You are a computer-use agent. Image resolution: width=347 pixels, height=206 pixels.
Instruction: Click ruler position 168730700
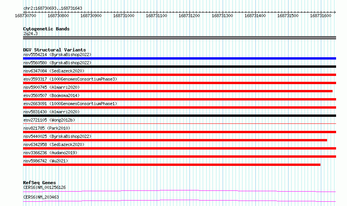point(25,16)
